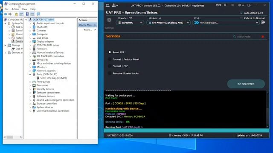Click the teal progress bar in UAT PRO
Screen dimensions: 273x153
pyautogui.click(x=186, y=130)
